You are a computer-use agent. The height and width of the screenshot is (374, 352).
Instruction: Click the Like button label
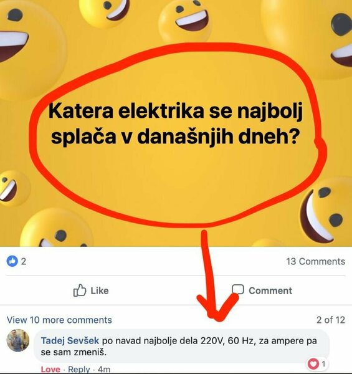coord(100,290)
